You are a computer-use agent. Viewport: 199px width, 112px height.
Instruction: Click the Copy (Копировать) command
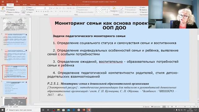[11, 10]
